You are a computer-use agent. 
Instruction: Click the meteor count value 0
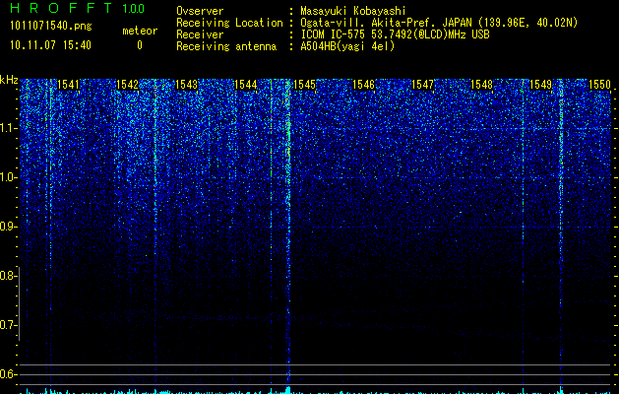(140, 45)
